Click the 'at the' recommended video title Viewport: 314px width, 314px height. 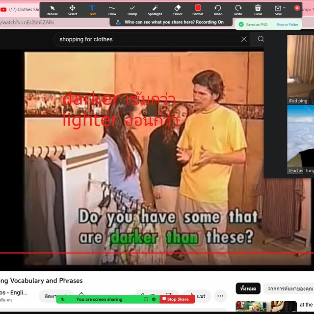pos(306,305)
